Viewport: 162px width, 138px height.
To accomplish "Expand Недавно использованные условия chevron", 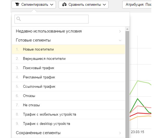I will pos(120,31).
